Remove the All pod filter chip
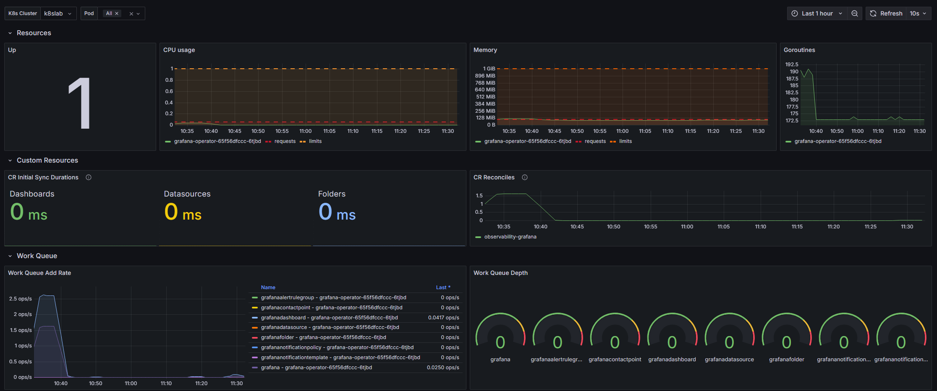Screen dimensions: 937x391 (x=117, y=13)
